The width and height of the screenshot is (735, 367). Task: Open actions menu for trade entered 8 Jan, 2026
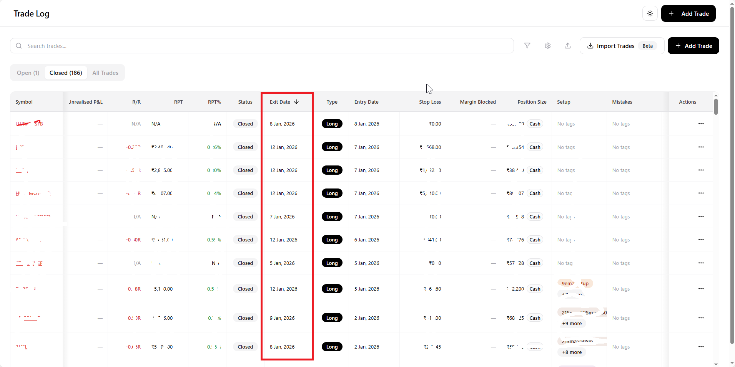(x=701, y=124)
